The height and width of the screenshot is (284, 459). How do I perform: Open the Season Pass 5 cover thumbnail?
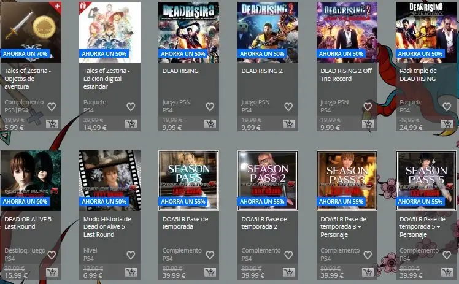pos(426,180)
